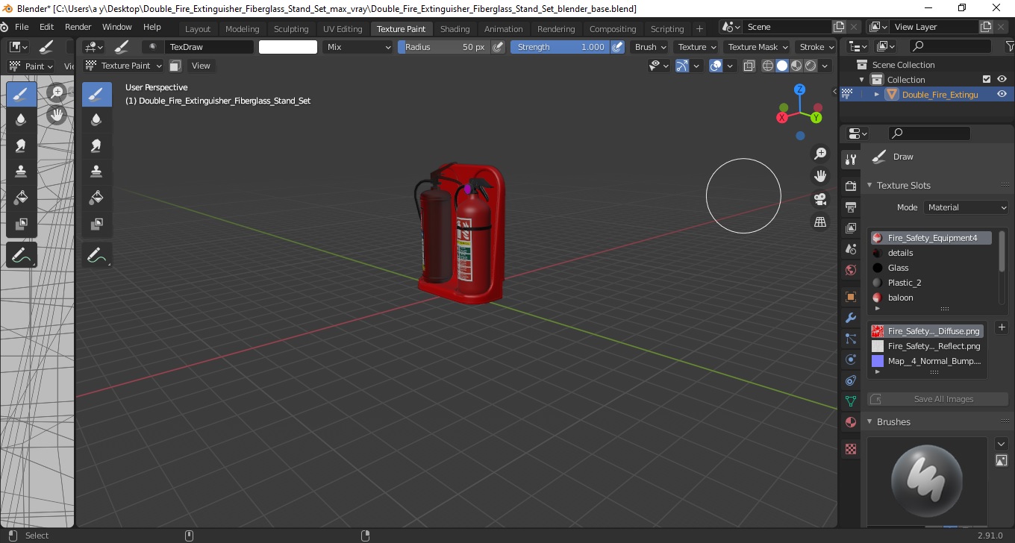Adjust the brush Radius slider
The width and height of the screenshot is (1015, 543).
[444, 47]
